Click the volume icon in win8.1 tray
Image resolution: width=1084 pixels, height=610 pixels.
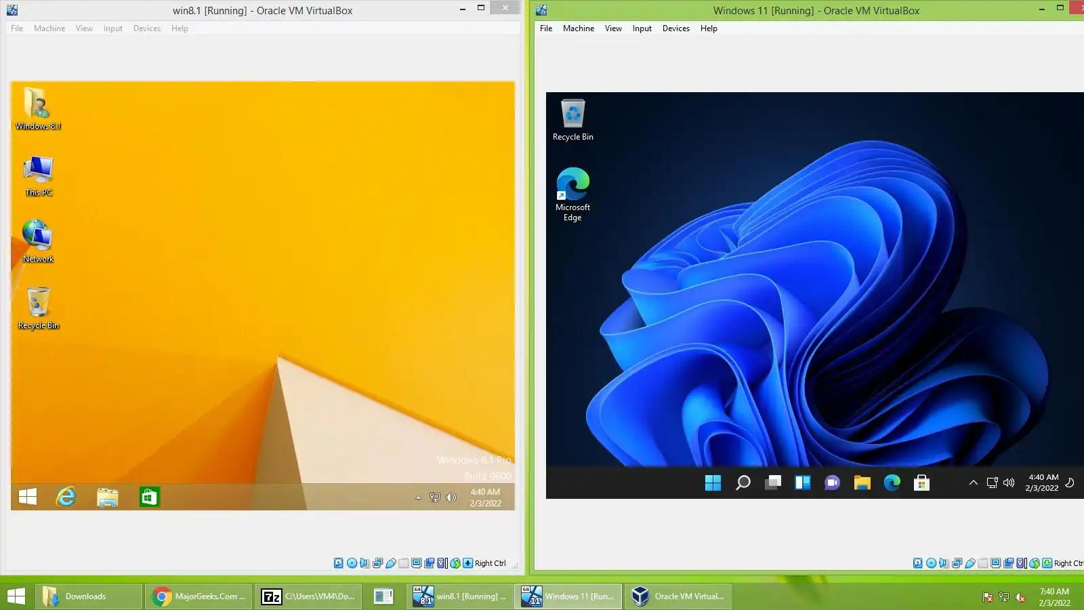tap(451, 497)
